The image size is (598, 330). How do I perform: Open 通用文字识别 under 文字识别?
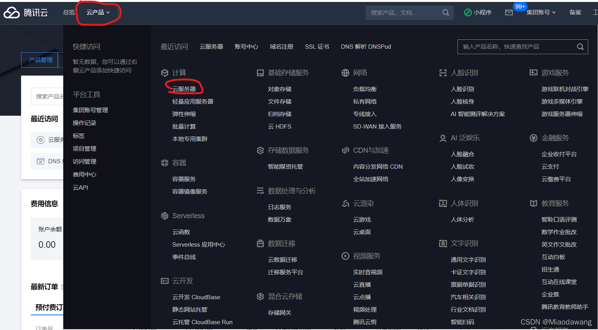tap(468, 260)
